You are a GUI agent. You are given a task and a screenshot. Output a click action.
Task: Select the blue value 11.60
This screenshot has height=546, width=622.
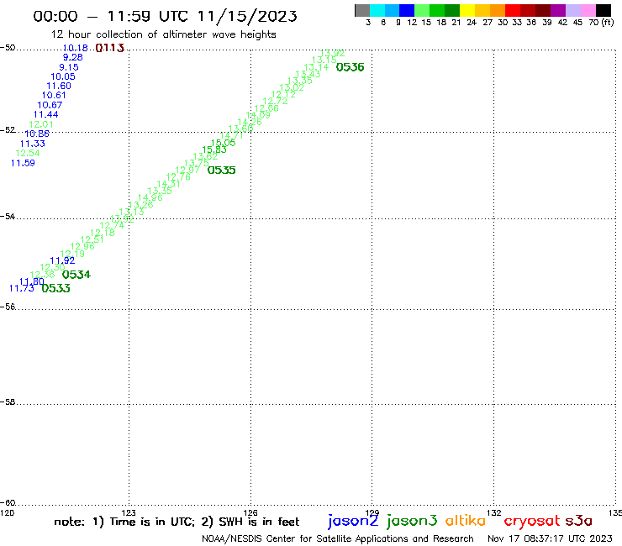pos(59,86)
